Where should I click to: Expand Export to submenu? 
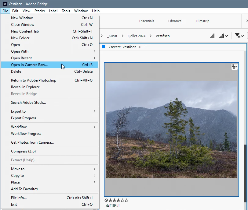[95, 111]
